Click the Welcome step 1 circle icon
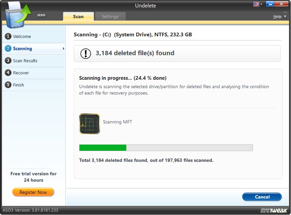This screenshot has width=291, height=215. pyautogui.click(x=8, y=36)
